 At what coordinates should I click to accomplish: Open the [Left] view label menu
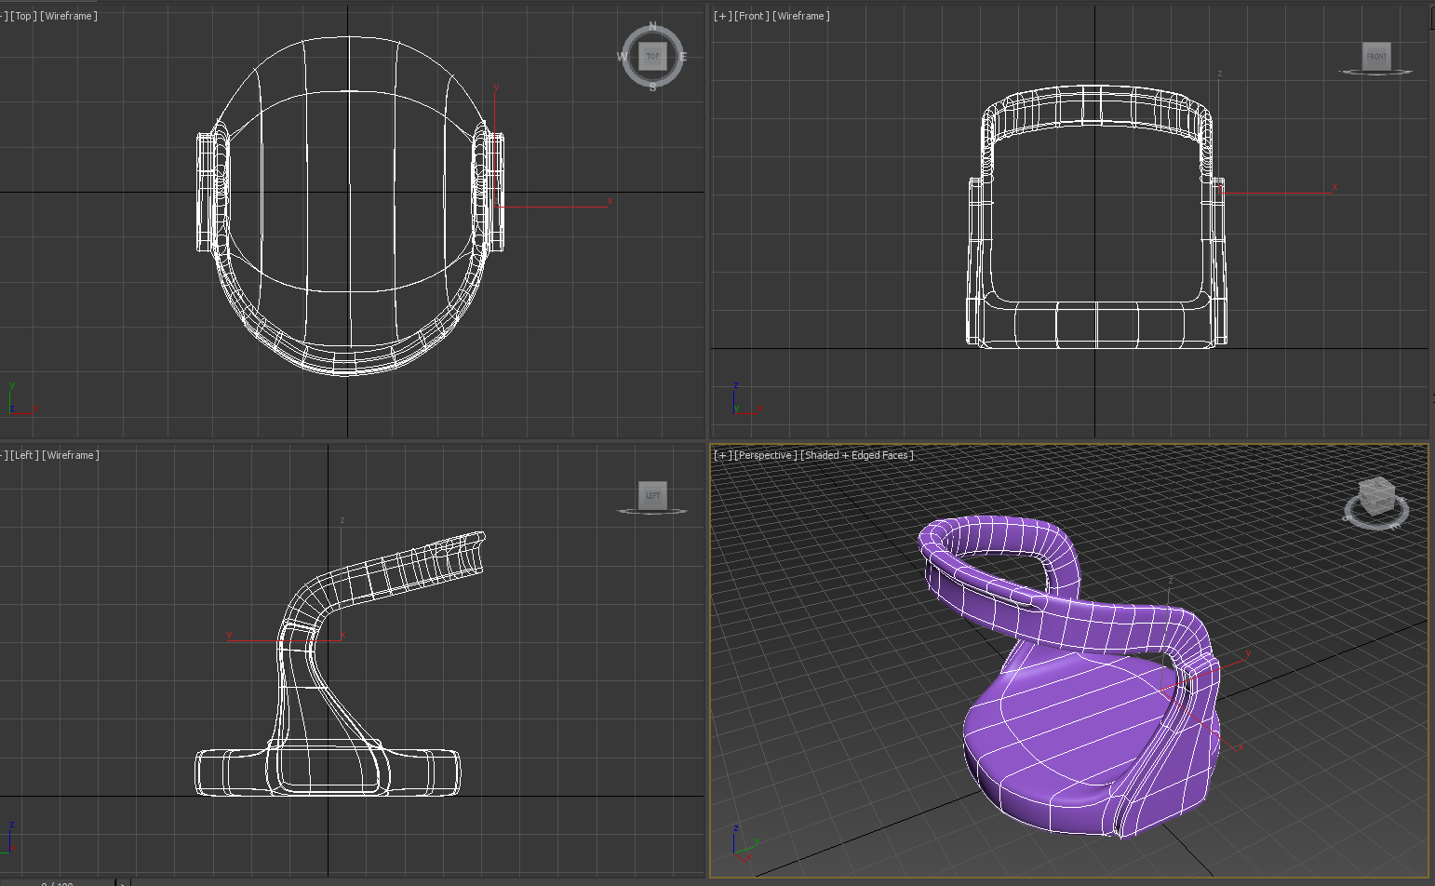click(24, 455)
